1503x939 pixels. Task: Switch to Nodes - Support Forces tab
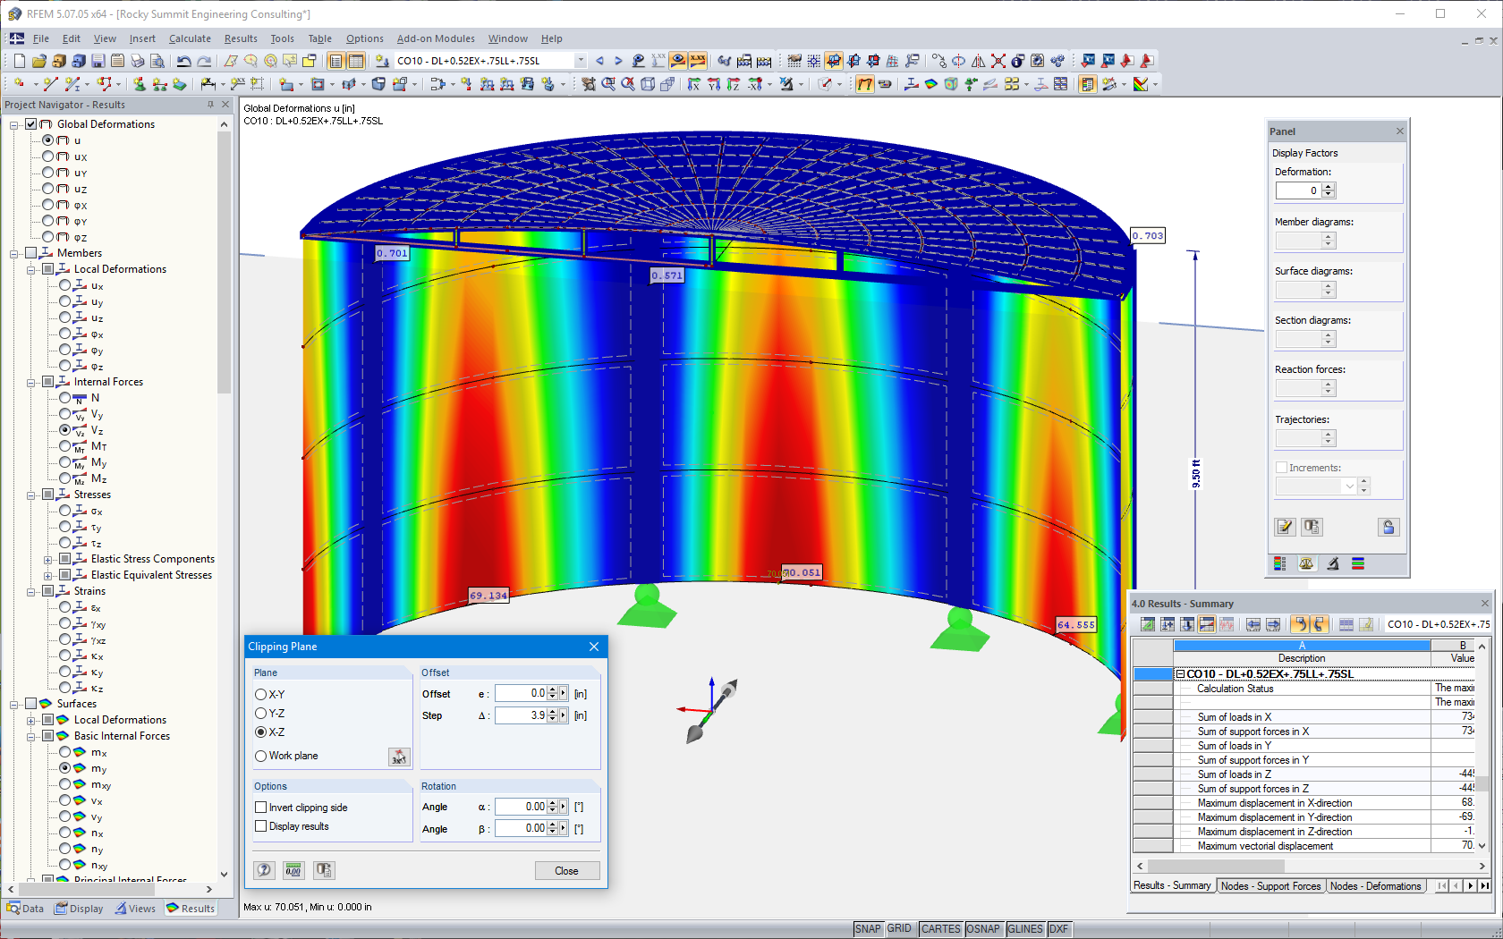[x=1270, y=886]
